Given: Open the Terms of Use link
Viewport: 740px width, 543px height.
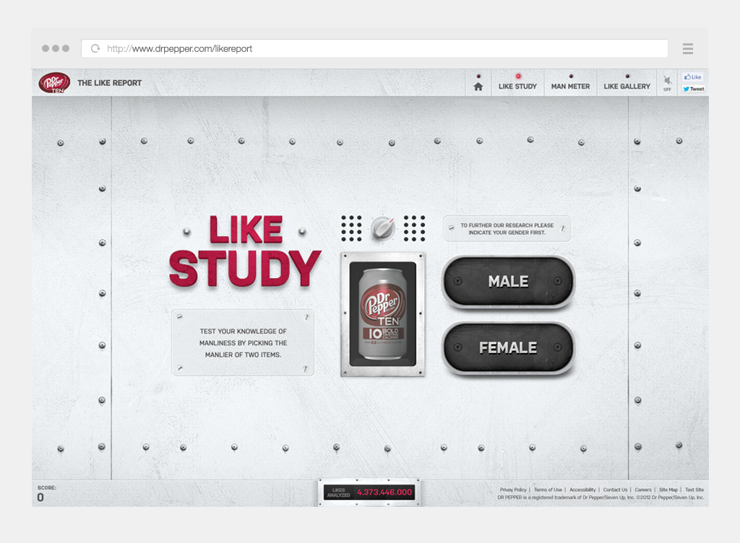Looking at the screenshot, I should [548, 490].
